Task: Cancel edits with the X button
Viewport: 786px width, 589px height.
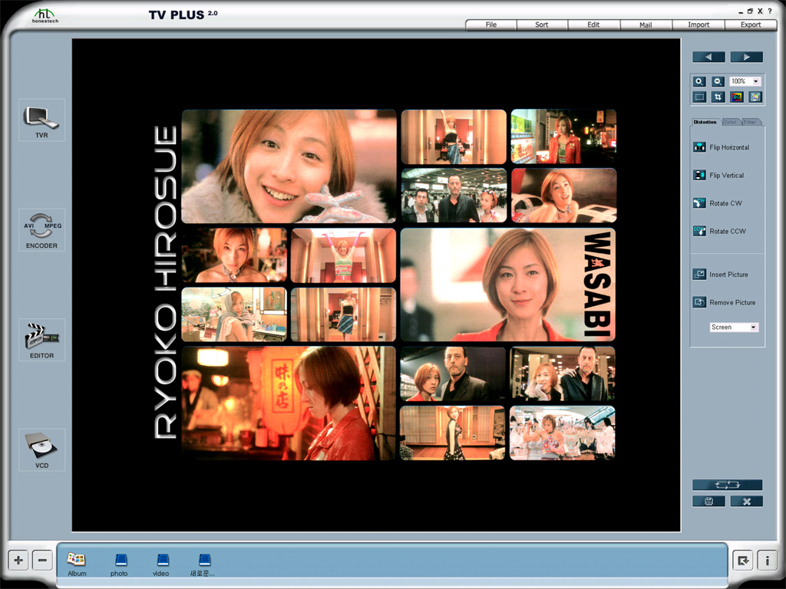Action: (x=746, y=502)
